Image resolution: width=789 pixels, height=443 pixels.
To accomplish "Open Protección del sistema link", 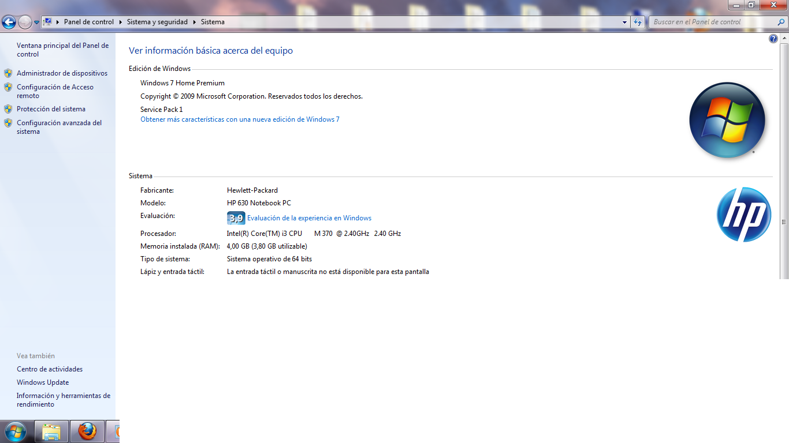I will [51, 109].
